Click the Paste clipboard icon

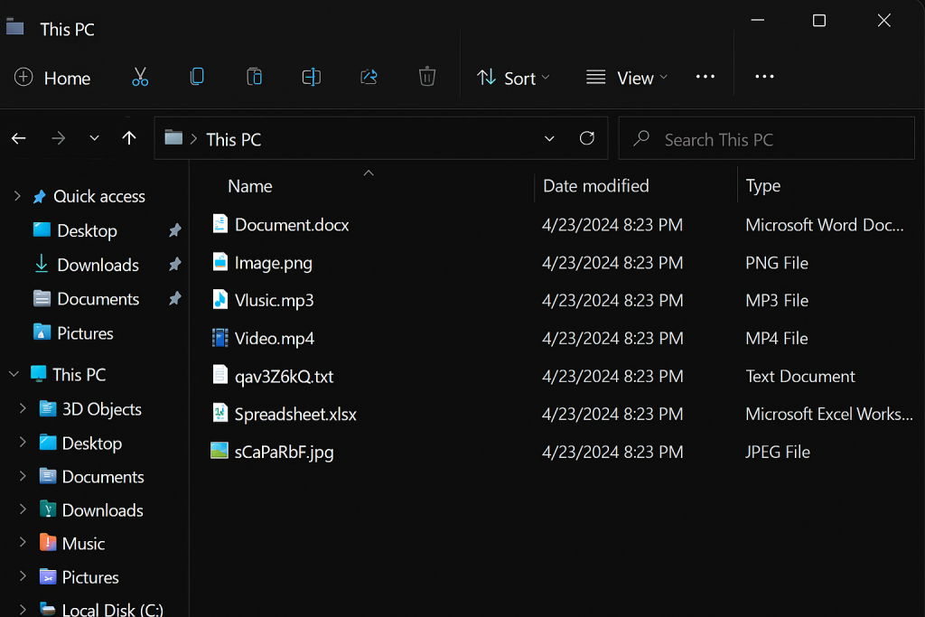(x=254, y=78)
